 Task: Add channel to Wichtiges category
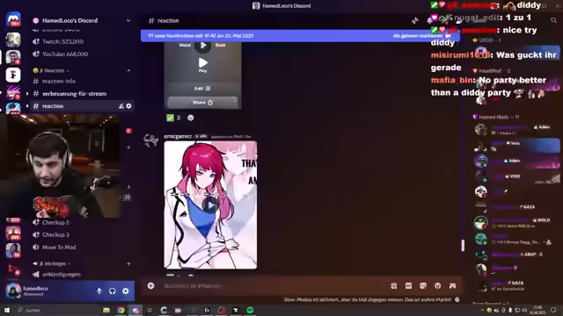click(128, 263)
